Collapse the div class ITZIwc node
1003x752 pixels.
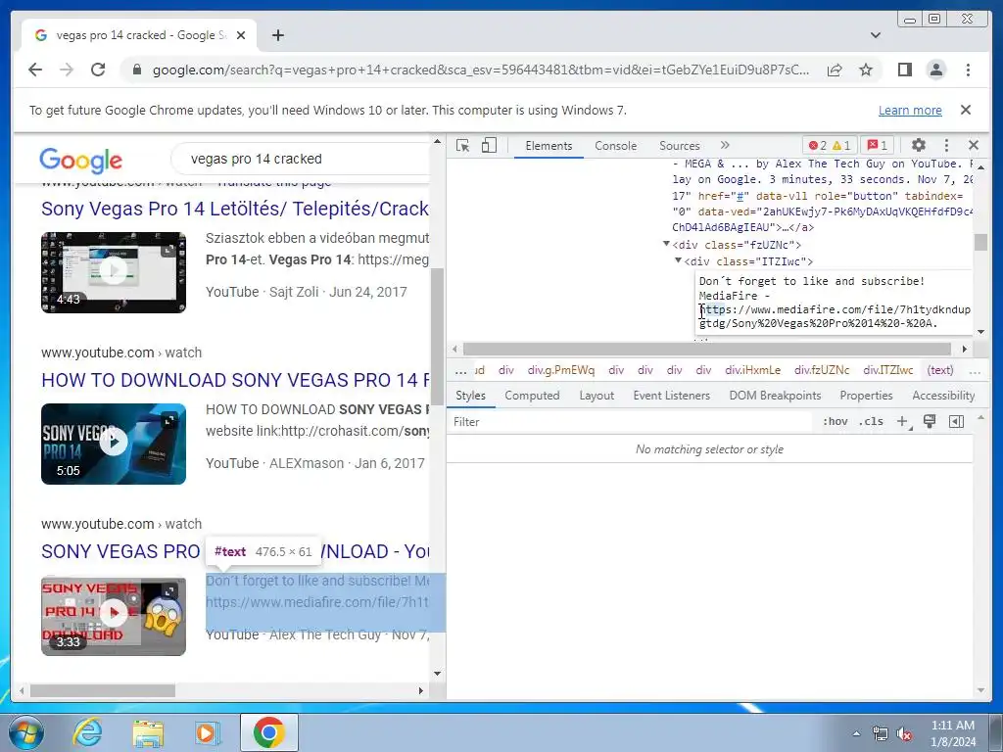point(678,260)
